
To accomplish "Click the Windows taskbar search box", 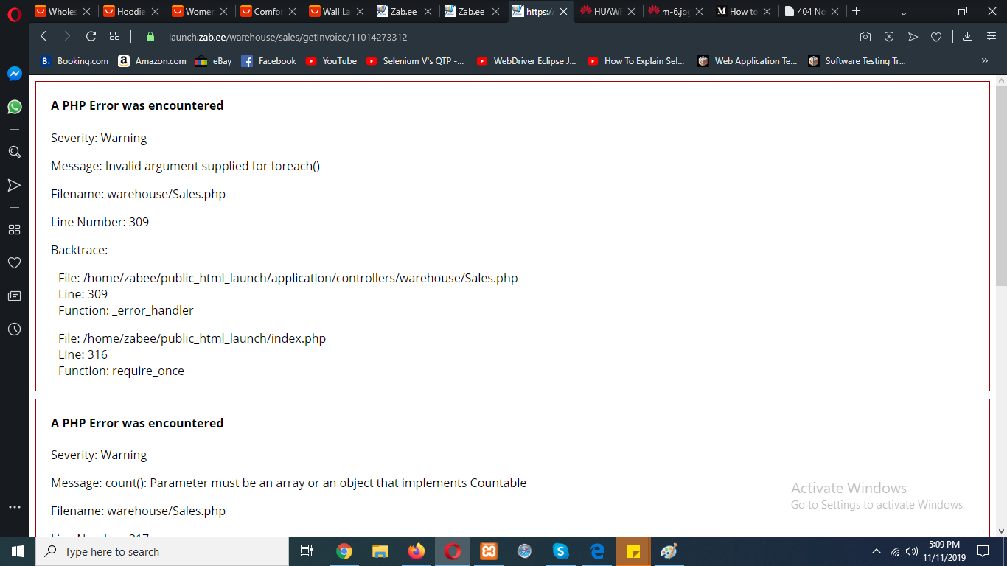I will (x=162, y=551).
